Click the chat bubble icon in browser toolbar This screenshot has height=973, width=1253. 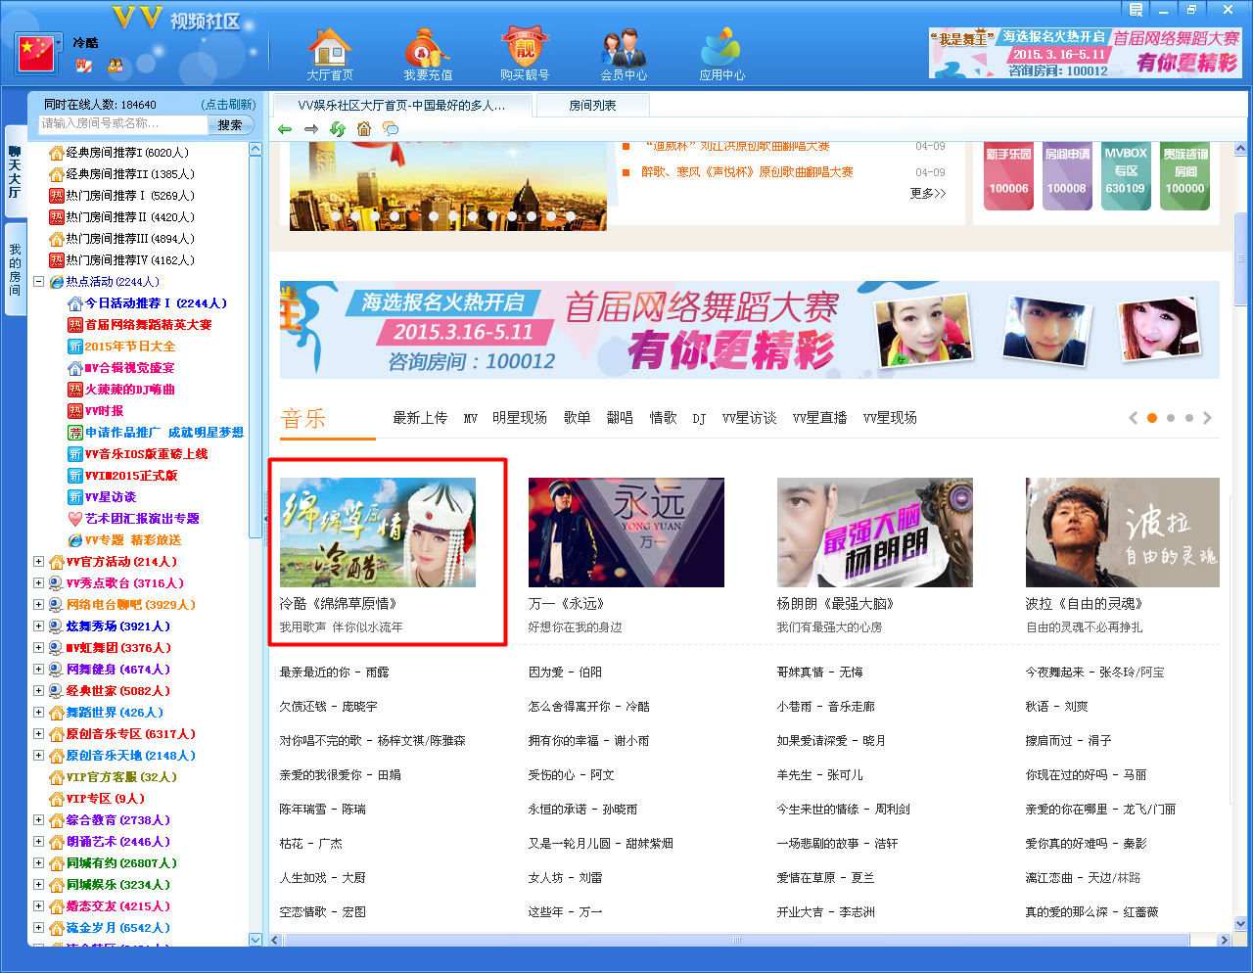click(x=391, y=129)
